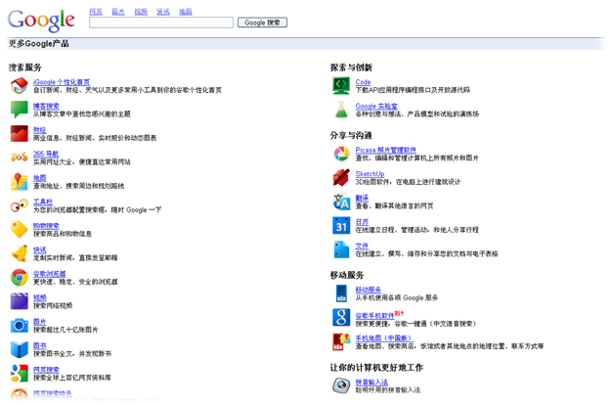
Task: Click the Maps pin icon in product list
Action: tap(20, 181)
